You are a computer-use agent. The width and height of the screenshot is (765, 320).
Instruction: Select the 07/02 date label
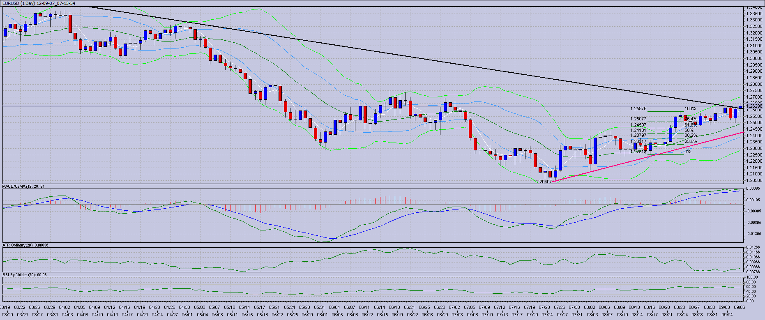tap(454, 307)
